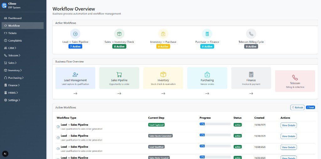Viewport: 321px width, 159px height.
Task: Click the Current Step column header
Action: point(156,118)
